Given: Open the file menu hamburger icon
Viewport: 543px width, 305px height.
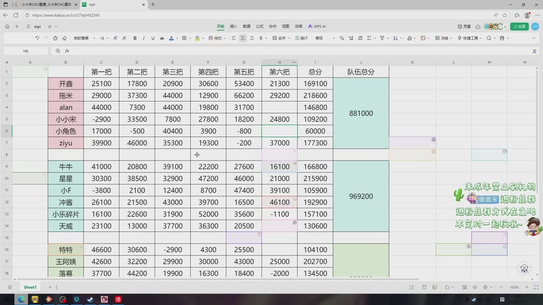Looking at the screenshot, I should pyautogui.click(x=29, y=26).
